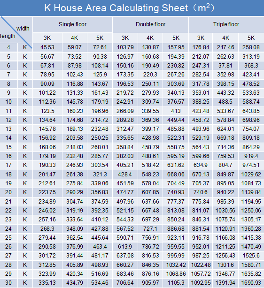
Task: Select the 5K column under Triple floor
Action: click(x=251, y=38)
